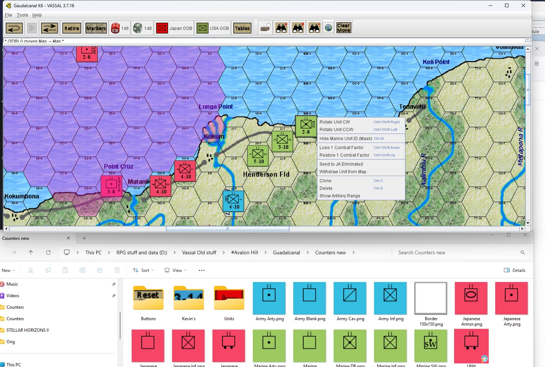This screenshot has height=367, width=545.
Task: Open the Japan OOB window
Action: pos(175,28)
